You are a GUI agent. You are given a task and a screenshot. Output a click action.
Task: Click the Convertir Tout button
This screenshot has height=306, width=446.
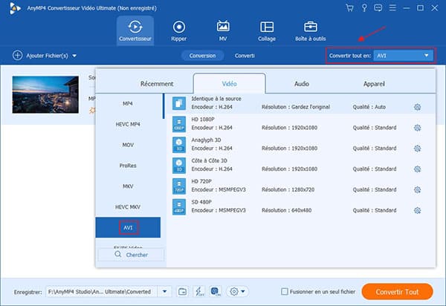click(396, 291)
